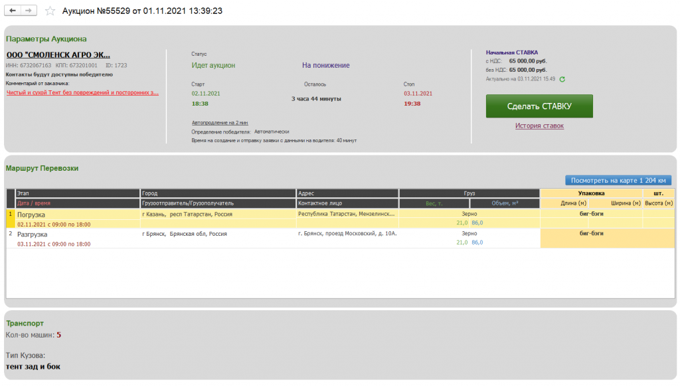Click the Зерно cargo cell in Погрузка row

469,214
